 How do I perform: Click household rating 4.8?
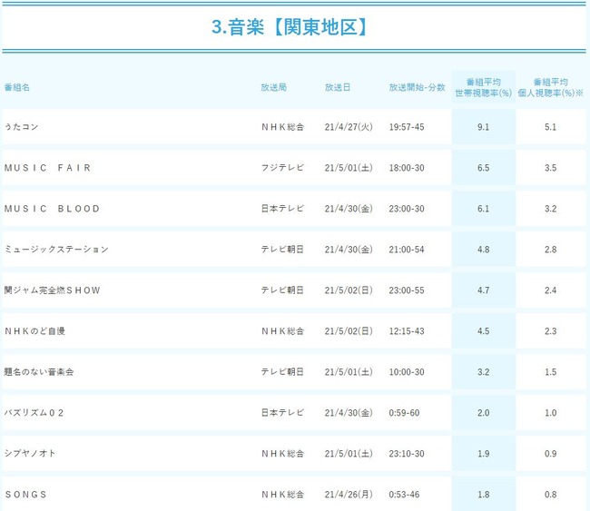tap(484, 249)
